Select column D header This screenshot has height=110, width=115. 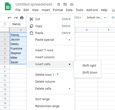point(87,30)
